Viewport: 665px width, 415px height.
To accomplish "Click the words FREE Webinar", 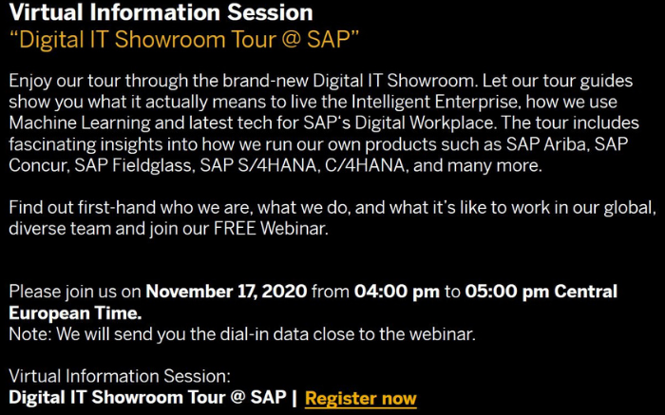I will tap(271, 229).
